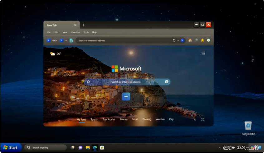Click the taskbar Search anything box

[46, 148]
